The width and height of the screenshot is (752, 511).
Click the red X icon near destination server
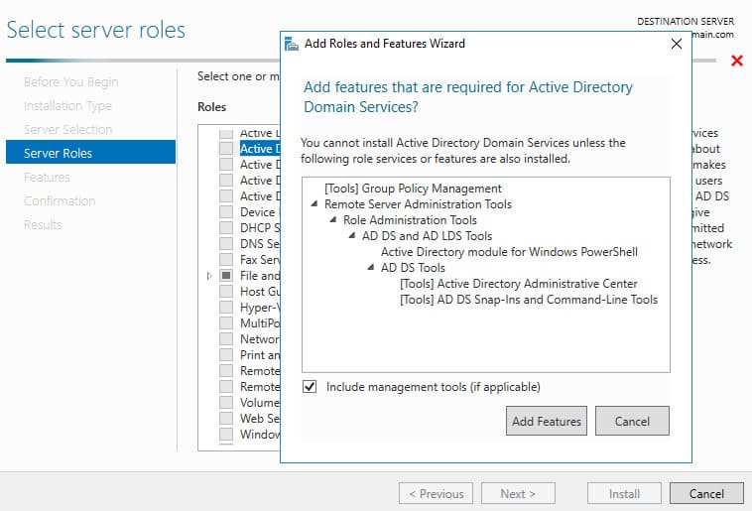pyautogui.click(x=737, y=61)
